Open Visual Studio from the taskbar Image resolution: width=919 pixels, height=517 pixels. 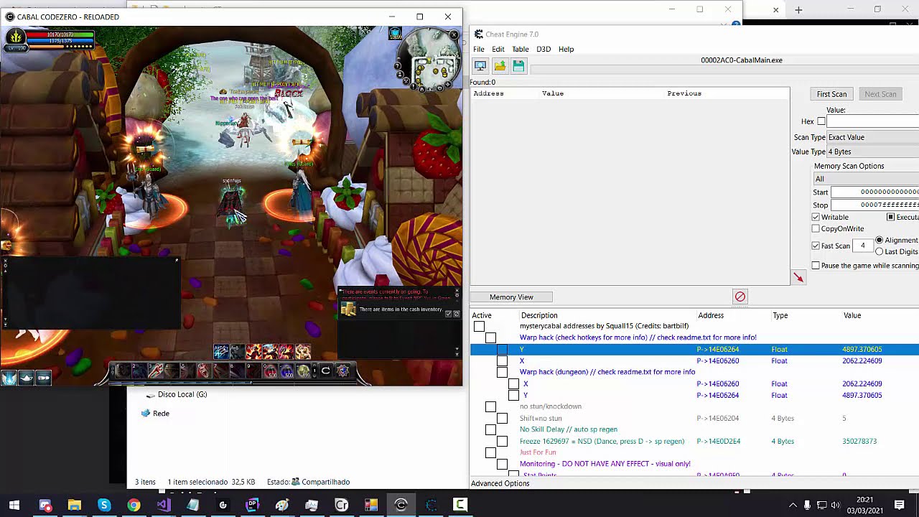pos(163,506)
